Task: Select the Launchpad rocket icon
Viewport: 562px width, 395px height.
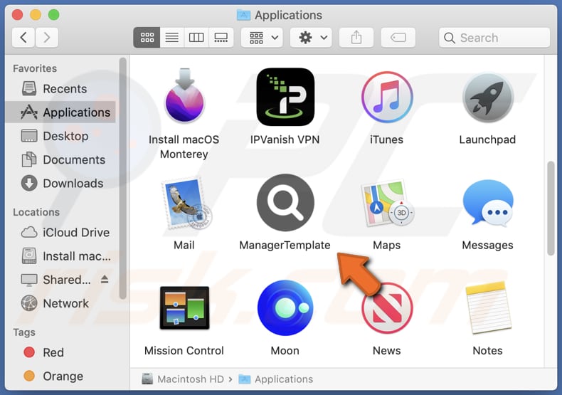Action: click(487, 98)
